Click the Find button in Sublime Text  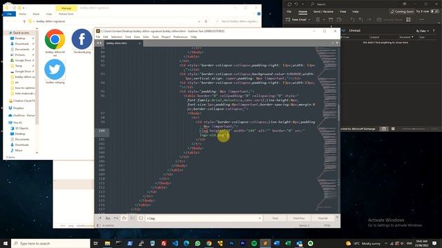pyautogui.click(x=275, y=218)
